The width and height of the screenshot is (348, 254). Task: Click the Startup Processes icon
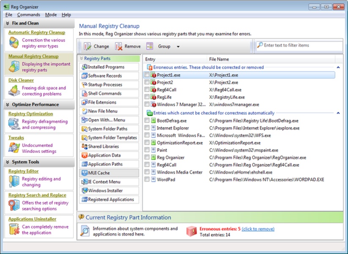pos(84,84)
